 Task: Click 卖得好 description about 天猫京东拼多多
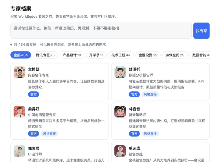pyautogui.click(x=66, y=124)
